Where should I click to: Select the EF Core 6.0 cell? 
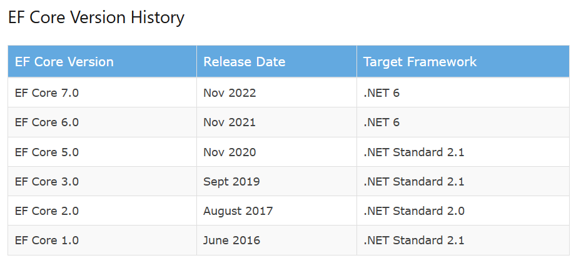point(47,122)
